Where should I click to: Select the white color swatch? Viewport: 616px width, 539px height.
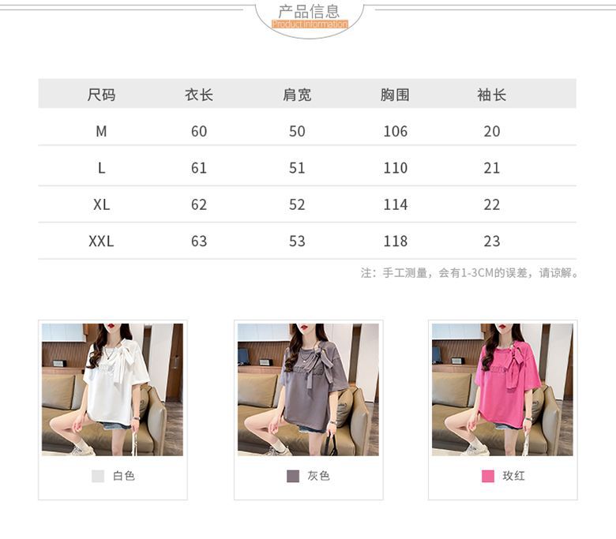click(x=98, y=476)
